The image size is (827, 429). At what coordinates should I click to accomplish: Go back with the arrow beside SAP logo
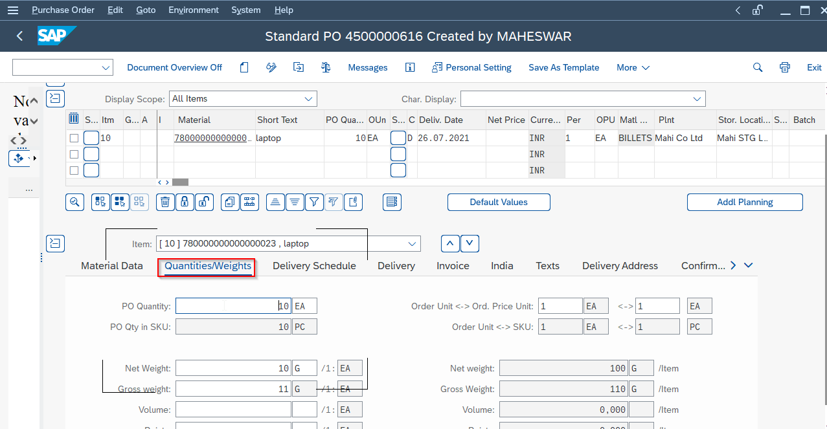pos(19,36)
